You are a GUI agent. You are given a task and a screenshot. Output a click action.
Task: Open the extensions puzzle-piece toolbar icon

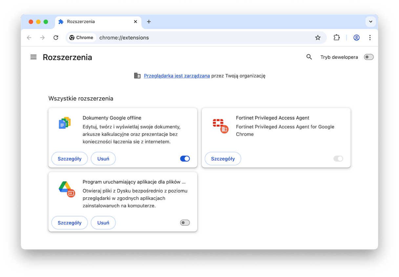click(337, 38)
